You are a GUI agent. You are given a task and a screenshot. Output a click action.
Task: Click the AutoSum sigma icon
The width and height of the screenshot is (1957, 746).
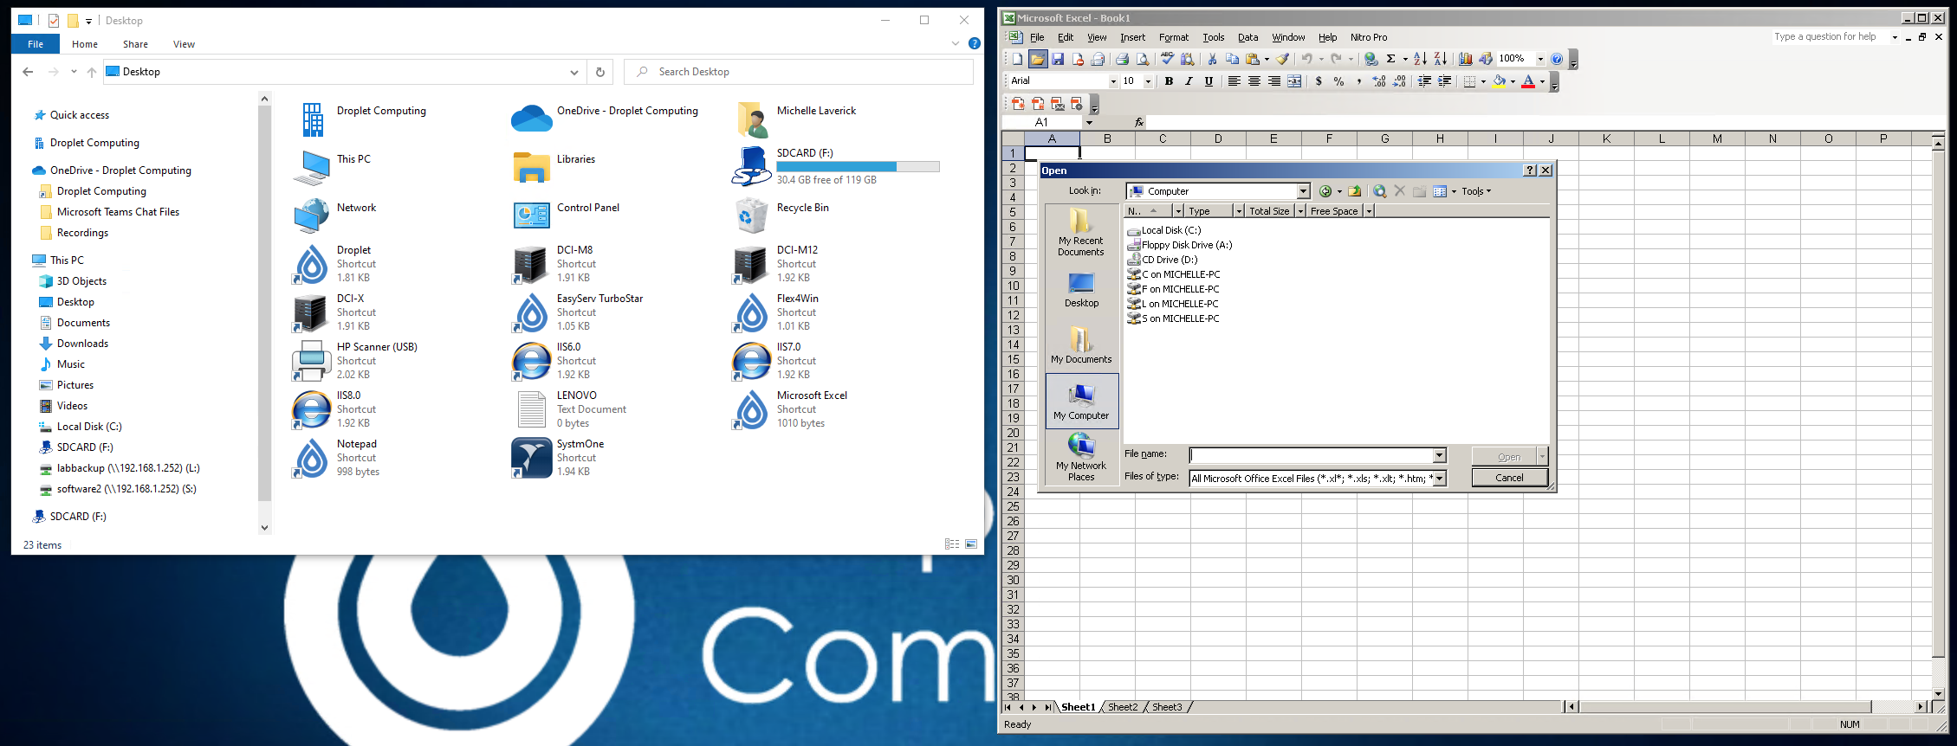[x=1390, y=59]
